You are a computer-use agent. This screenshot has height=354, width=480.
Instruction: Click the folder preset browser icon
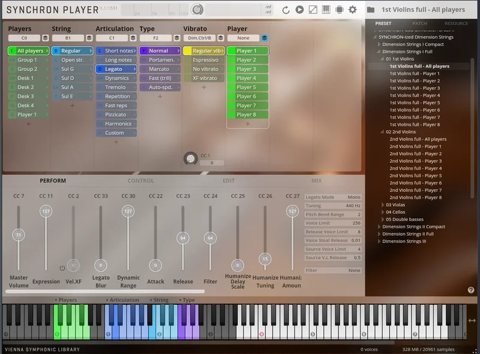(371, 10)
